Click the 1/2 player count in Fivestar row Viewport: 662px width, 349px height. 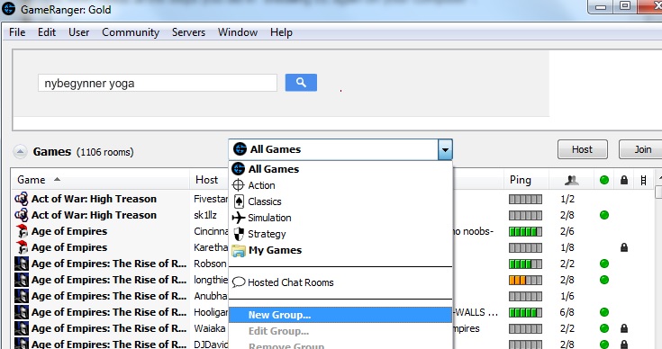[x=567, y=199]
